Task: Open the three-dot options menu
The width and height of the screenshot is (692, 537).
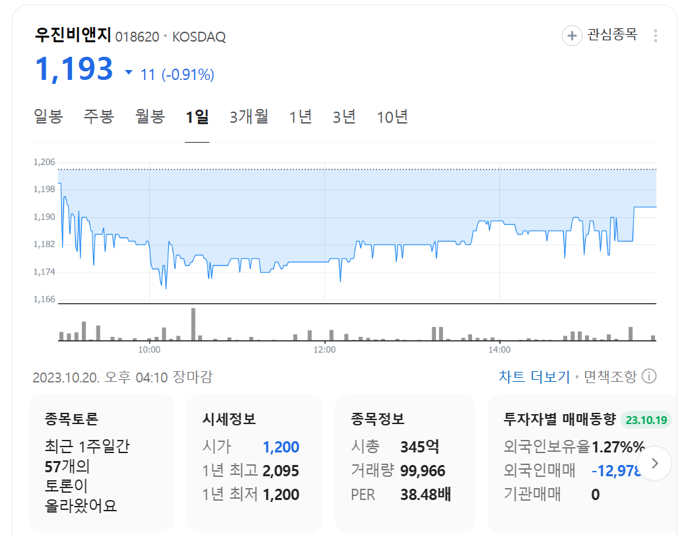Action: 655,36
